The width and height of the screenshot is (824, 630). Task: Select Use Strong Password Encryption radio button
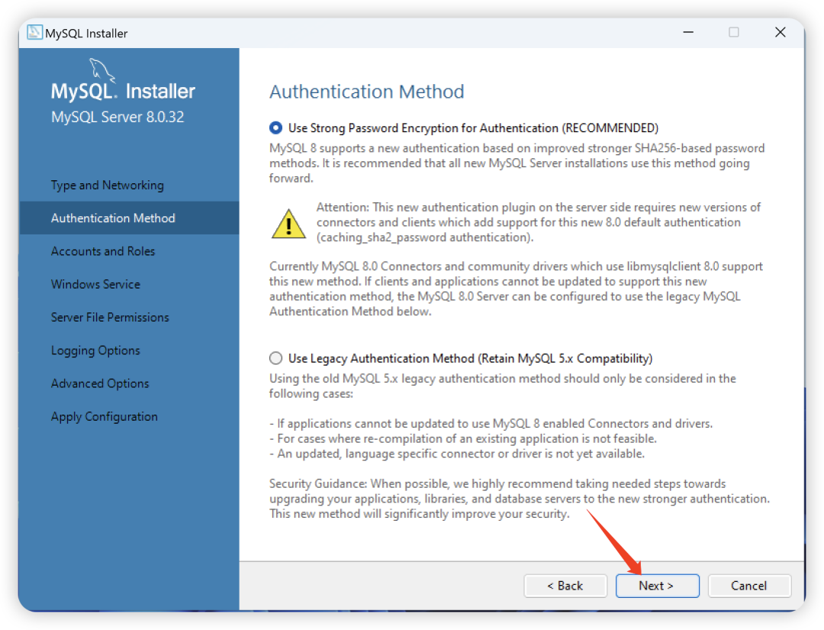pos(275,128)
